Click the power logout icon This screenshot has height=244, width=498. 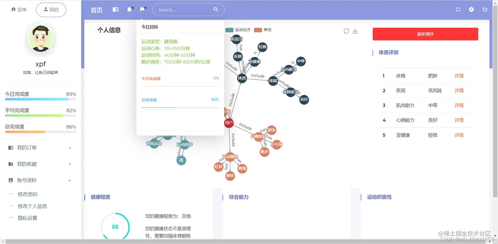pos(484,10)
